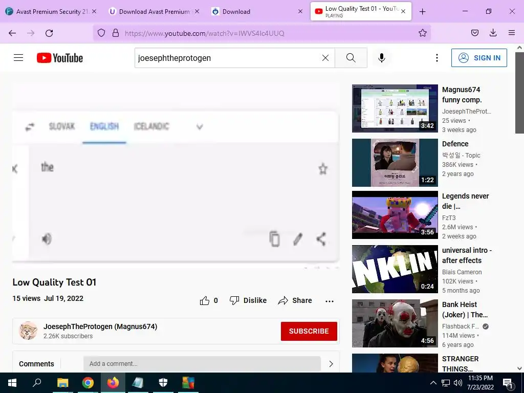Open Save to Pocket

point(474,33)
